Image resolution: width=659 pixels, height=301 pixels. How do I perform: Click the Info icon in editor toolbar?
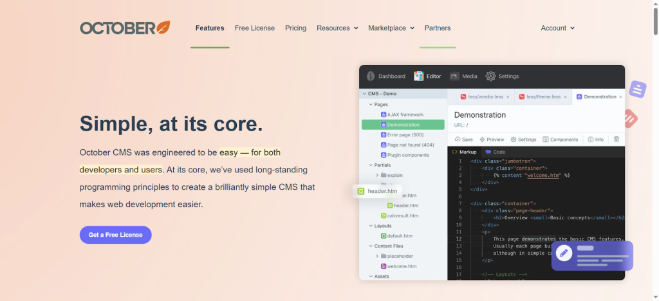coord(591,140)
